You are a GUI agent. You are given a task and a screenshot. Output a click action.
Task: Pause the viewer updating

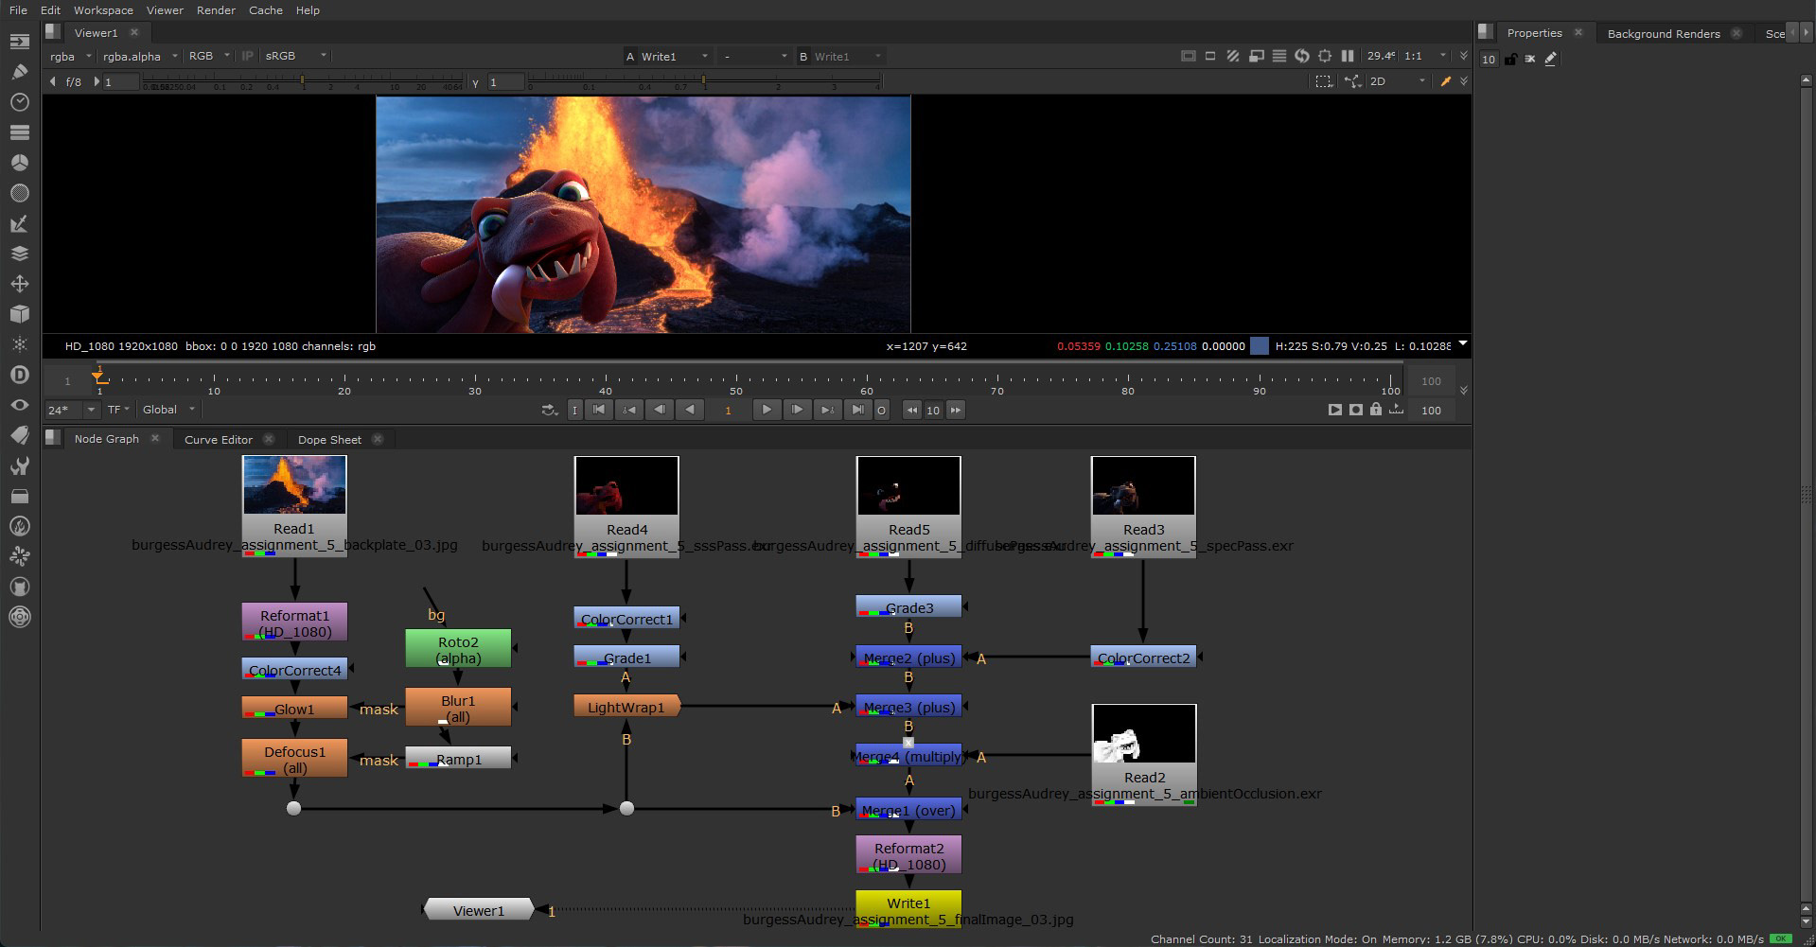pyautogui.click(x=1348, y=56)
